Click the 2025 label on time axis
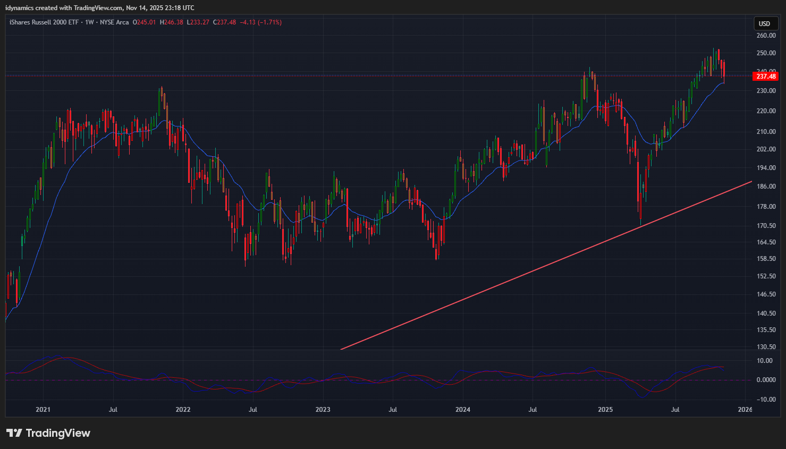The image size is (786, 449). pyautogui.click(x=605, y=410)
